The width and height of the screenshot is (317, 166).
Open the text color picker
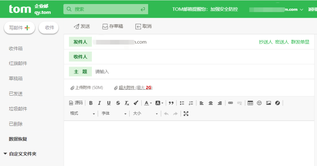click(x=148, y=103)
